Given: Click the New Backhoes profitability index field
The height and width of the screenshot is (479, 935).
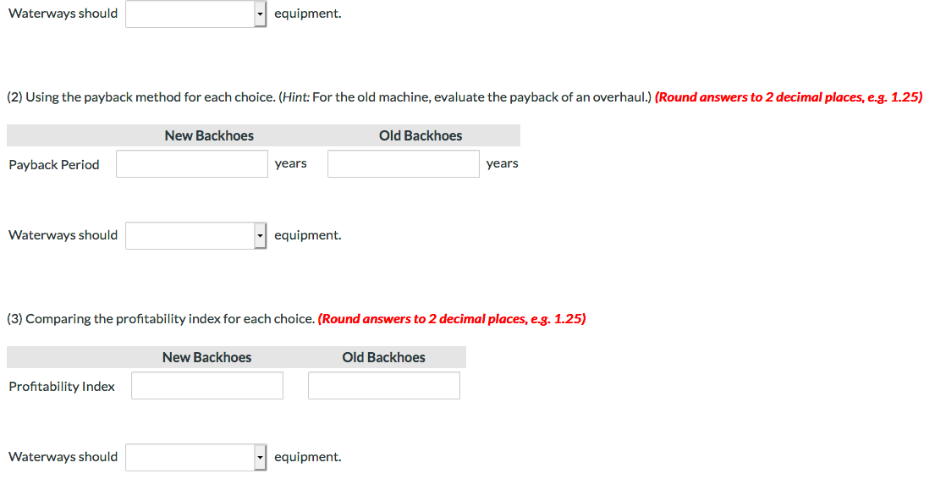Looking at the screenshot, I should [207, 385].
